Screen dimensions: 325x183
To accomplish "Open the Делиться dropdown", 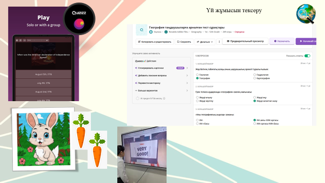I will click(205, 42).
